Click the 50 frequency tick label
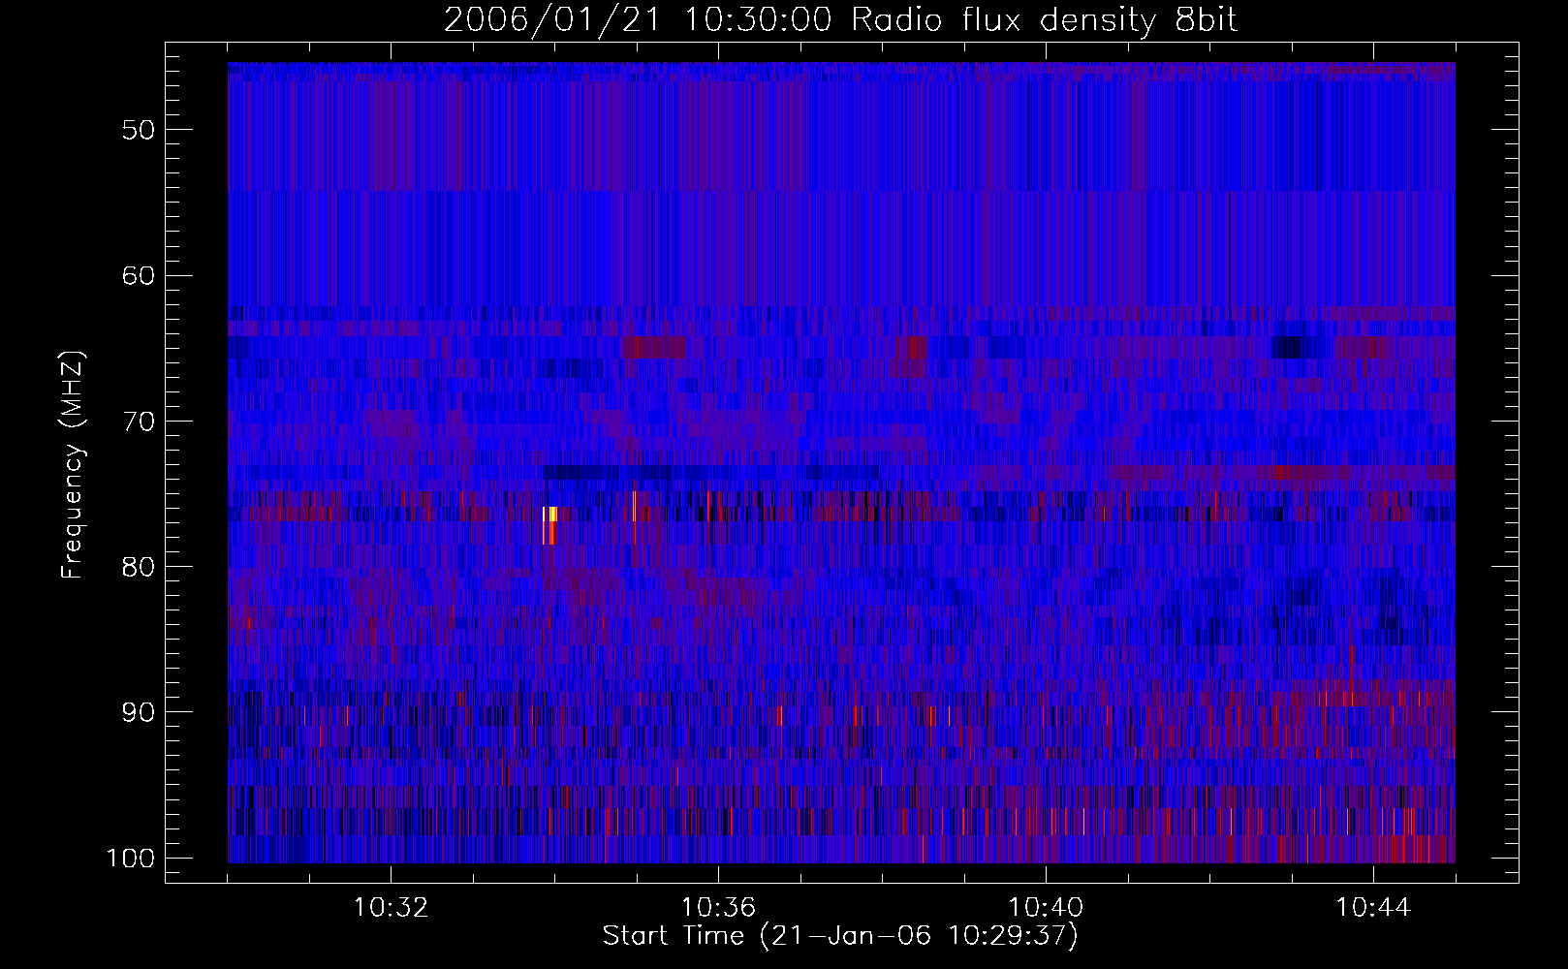This screenshot has width=1568, height=969. 139,130
